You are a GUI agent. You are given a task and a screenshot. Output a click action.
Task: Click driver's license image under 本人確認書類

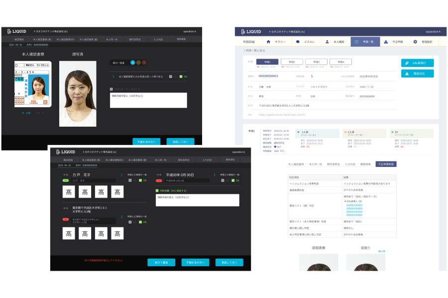point(33,84)
